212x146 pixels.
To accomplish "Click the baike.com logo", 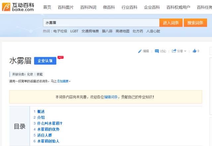I will (18, 7).
